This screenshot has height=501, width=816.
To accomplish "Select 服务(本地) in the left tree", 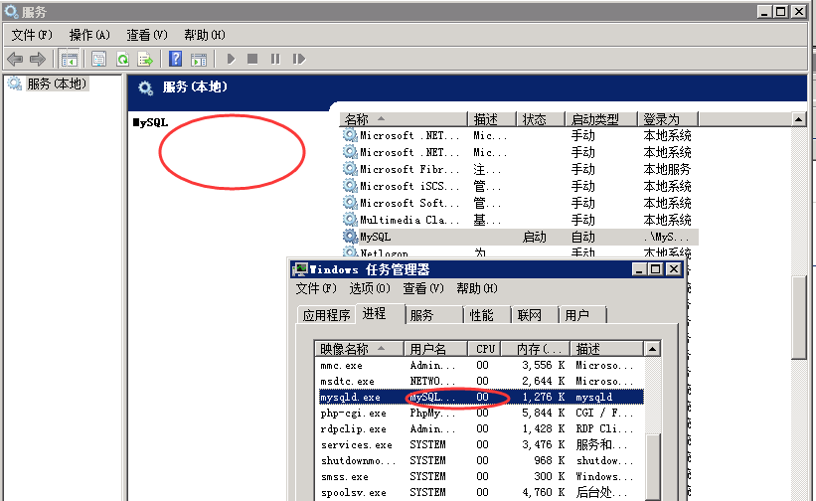I will tap(57, 83).
